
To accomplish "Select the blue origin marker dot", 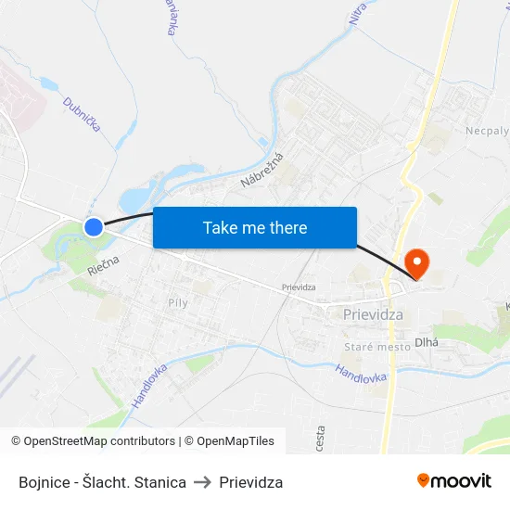I will pyautogui.click(x=94, y=227).
